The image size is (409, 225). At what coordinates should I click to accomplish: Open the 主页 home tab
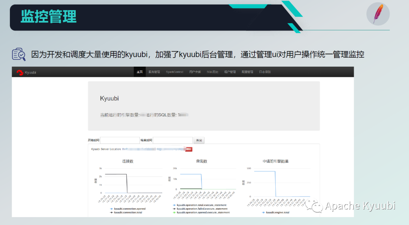click(x=139, y=72)
